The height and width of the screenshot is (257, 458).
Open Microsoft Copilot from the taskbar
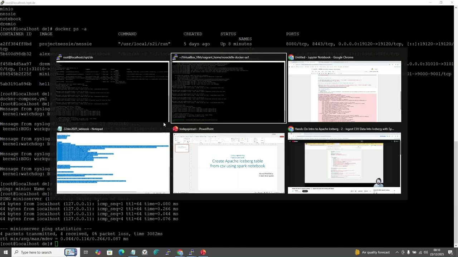click(98, 252)
